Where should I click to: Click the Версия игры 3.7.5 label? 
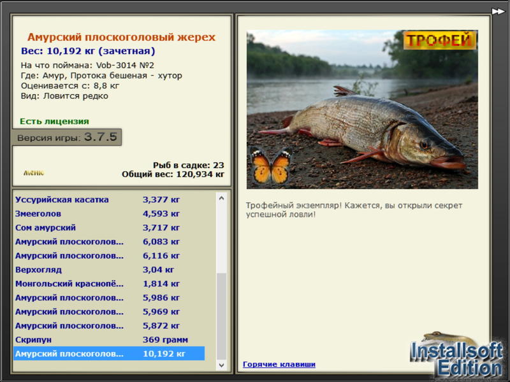(x=67, y=137)
